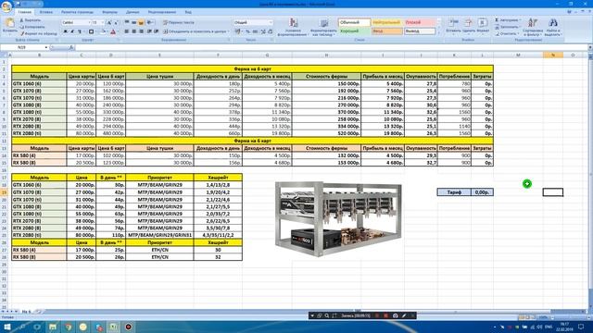Select the 0,00р. tariff value cell
This screenshot has height=333, width=593.
coord(482,192)
